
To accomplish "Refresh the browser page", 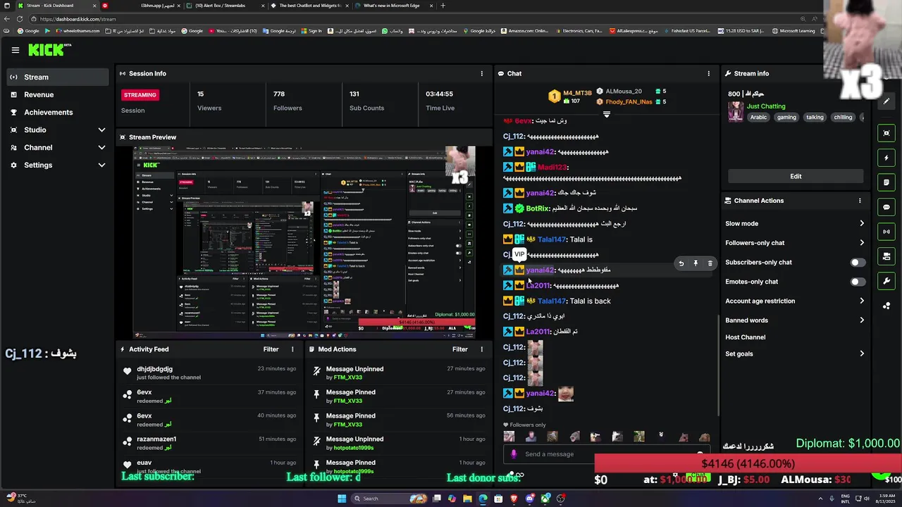I will pyautogui.click(x=19, y=19).
